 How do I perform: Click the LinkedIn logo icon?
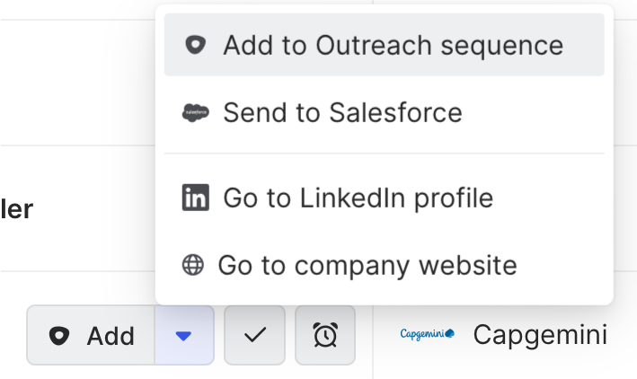(x=194, y=198)
